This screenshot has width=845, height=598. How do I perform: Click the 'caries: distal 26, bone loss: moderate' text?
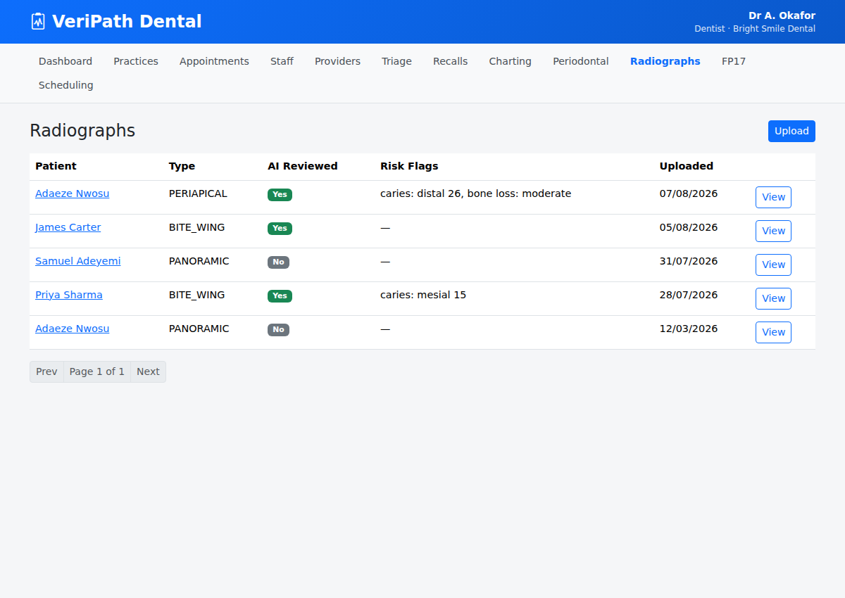(x=475, y=193)
